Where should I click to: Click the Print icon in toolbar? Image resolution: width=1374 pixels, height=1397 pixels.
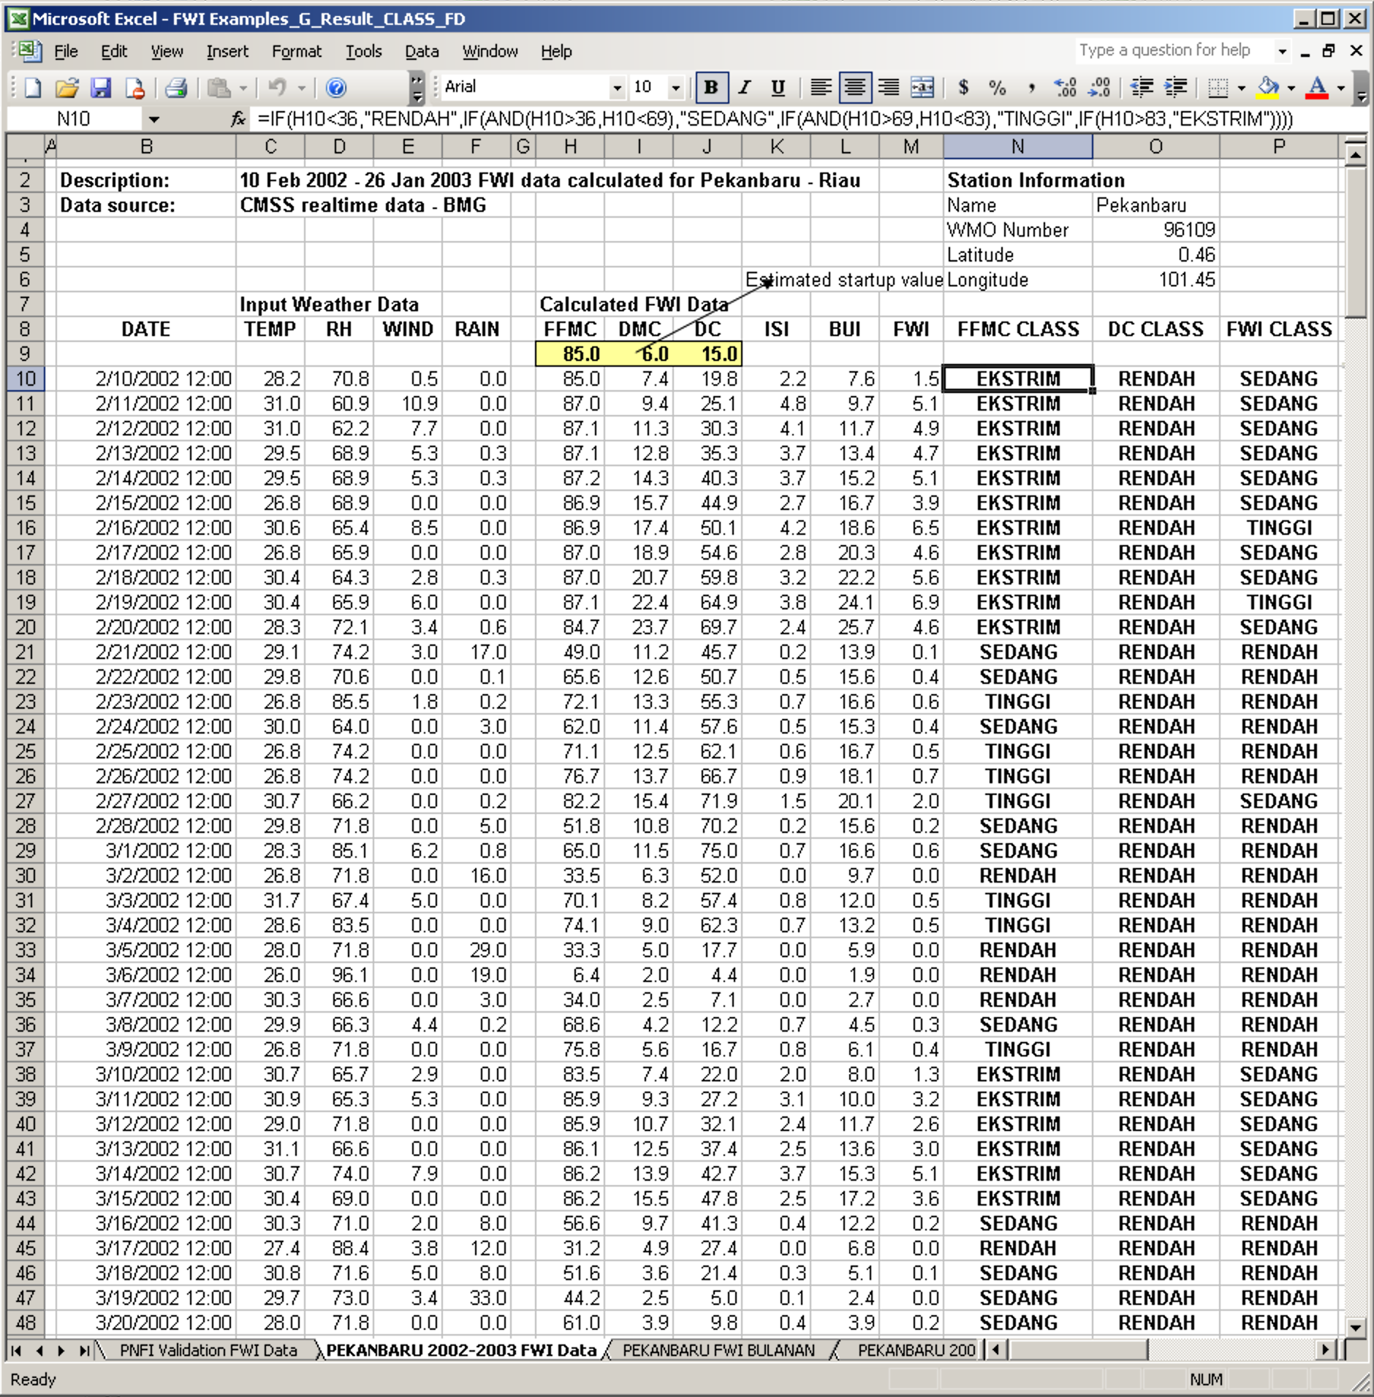[175, 88]
